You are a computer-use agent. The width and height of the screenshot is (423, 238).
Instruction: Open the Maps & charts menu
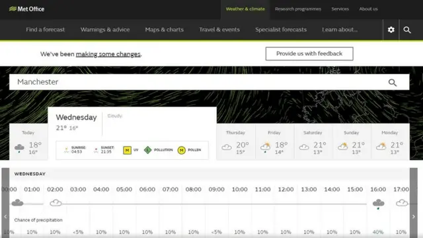[x=165, y=30]
